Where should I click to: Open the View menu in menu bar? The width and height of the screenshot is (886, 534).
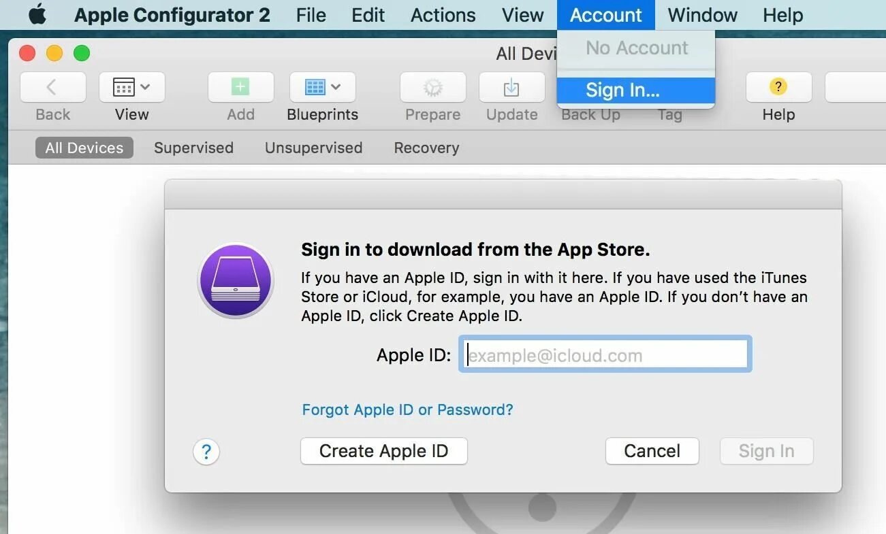(x=523, y=15)
